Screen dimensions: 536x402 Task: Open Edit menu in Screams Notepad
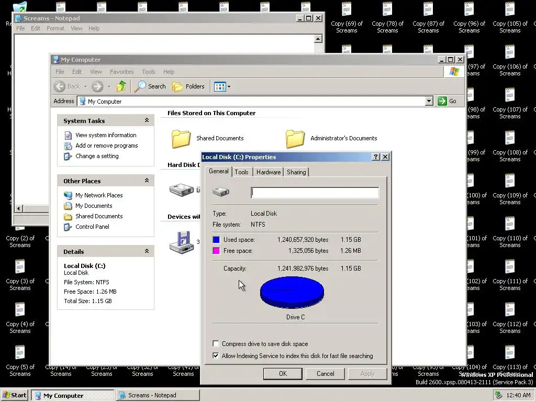click(x=36, y=28)
